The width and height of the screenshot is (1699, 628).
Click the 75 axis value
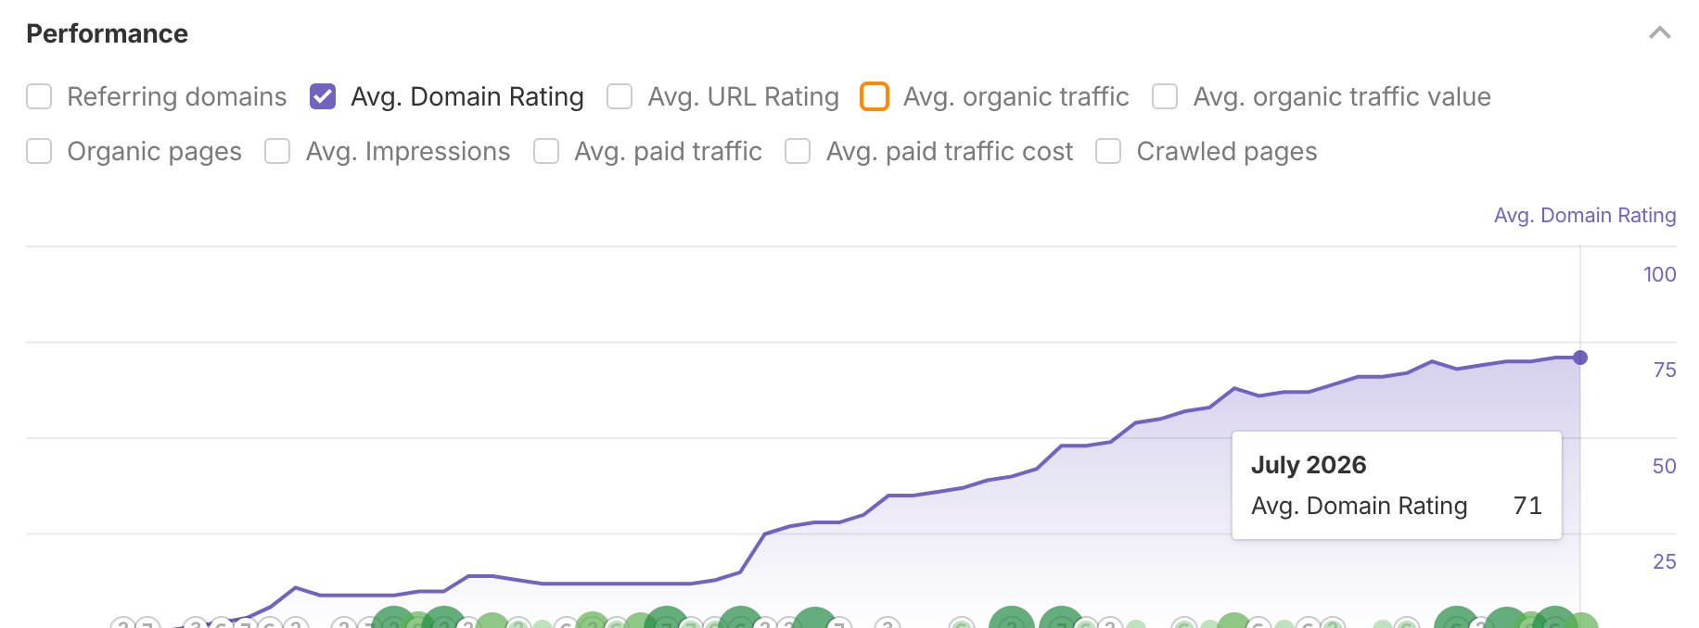click(x=1665, y=370)
